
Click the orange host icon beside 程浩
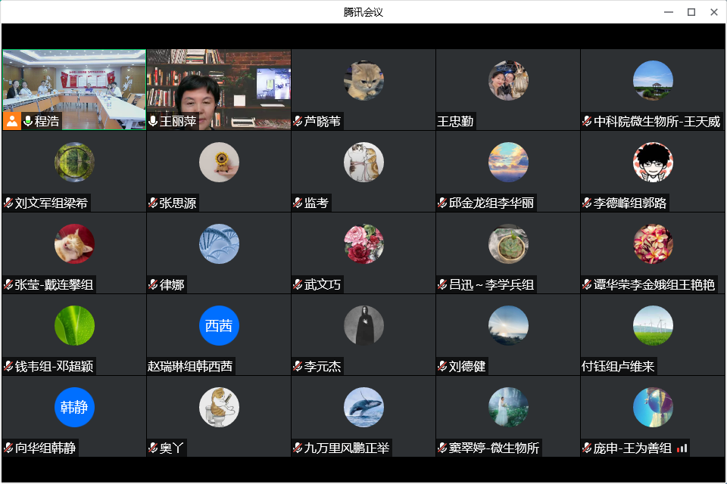[x=11, y=121]
